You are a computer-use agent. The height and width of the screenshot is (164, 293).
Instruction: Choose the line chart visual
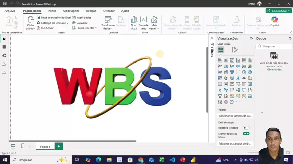pos(220,66)
